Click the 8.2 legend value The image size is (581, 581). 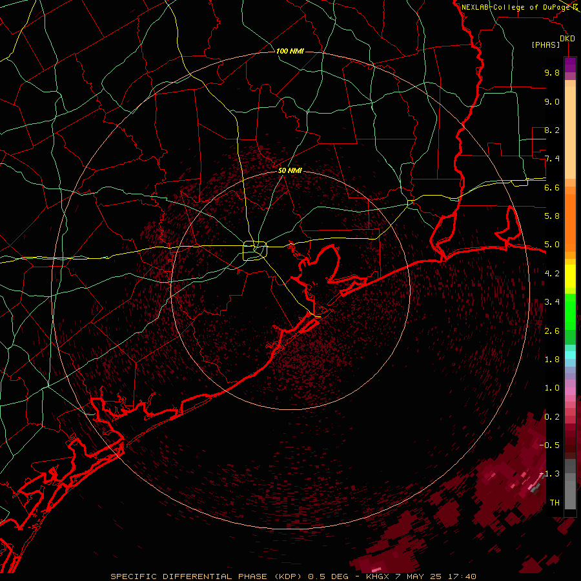tap(552, 130)
